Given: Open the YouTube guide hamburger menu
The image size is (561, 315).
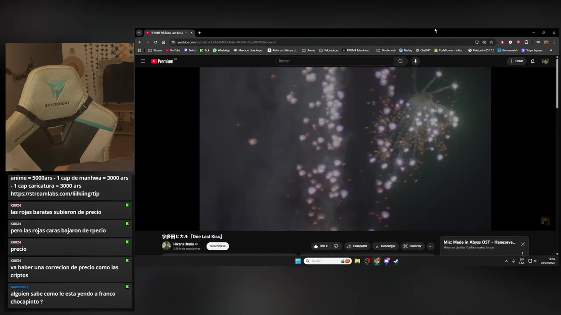Looking at the screenshot, I should pos(143,61).
